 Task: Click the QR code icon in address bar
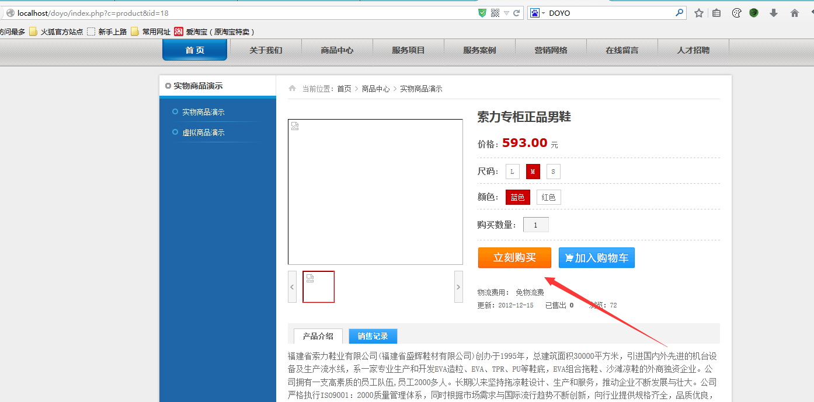495,13
